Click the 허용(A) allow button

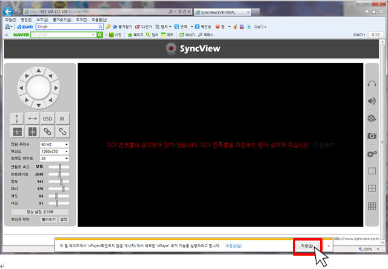coord(307,246)
